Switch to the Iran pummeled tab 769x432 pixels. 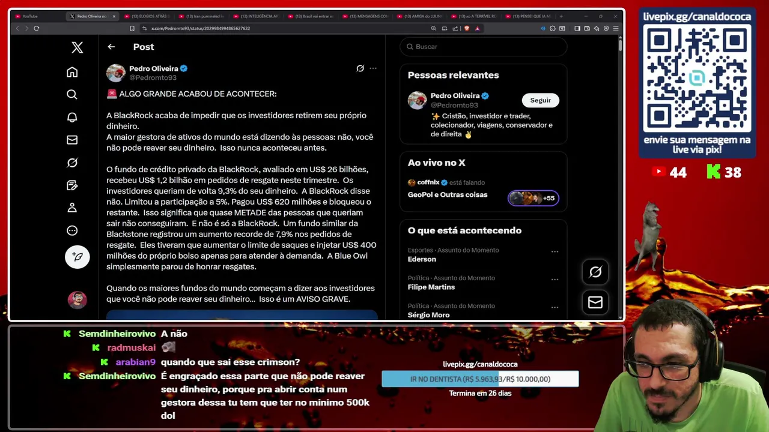click(201, 16)
